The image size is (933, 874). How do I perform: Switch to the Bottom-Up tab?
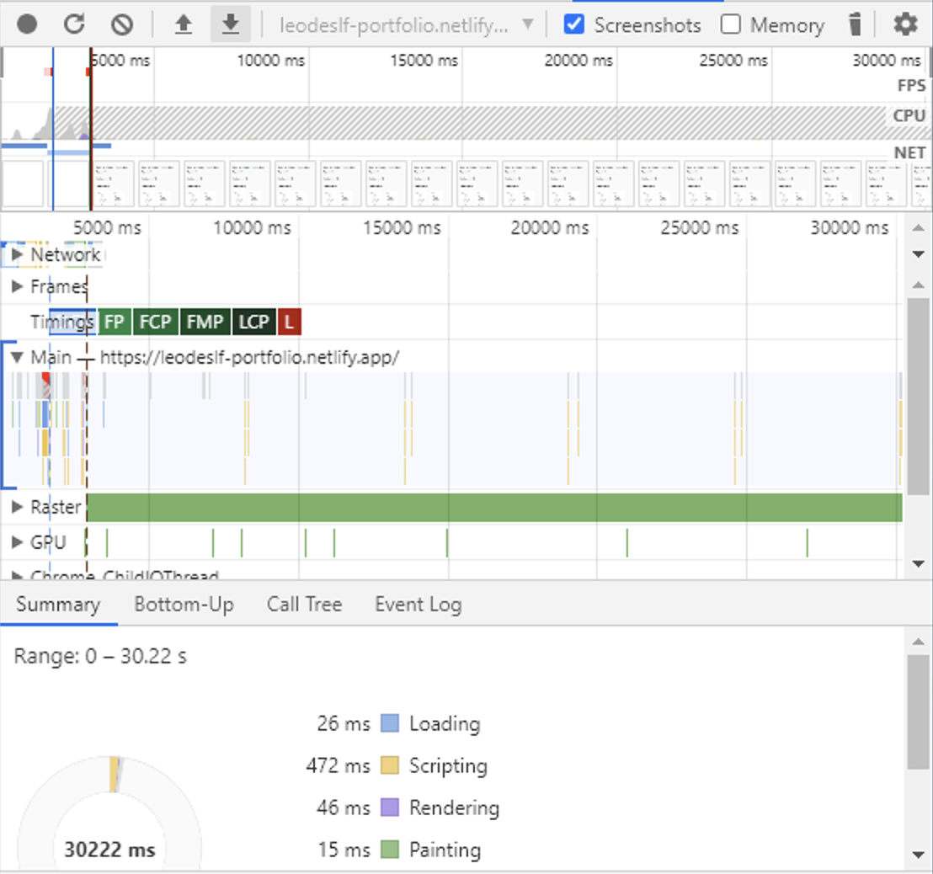coord(184,604)
